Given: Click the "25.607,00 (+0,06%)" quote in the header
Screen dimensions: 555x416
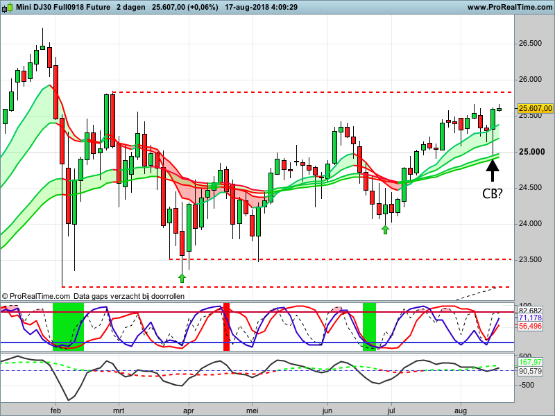Looking at the screenshot, I should (x=185, y=7).
